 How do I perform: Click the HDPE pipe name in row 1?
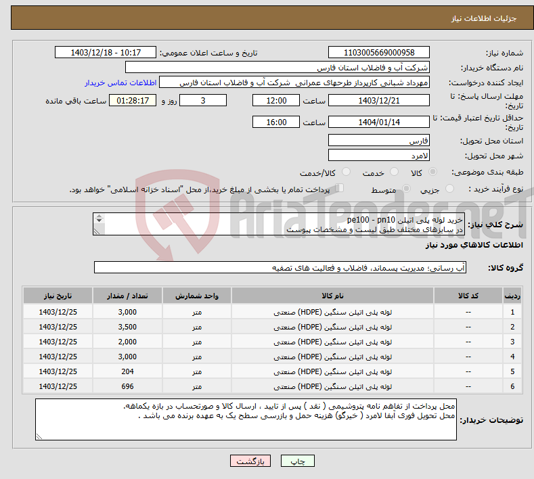(x=333, y=312)
